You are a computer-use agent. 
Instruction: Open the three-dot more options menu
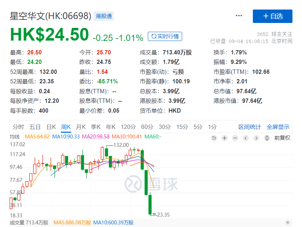click(239, 16)
